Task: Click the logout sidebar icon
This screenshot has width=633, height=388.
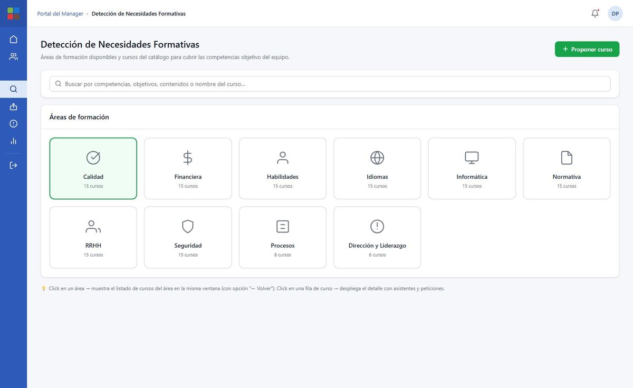Action: click(x=13, y=165)
